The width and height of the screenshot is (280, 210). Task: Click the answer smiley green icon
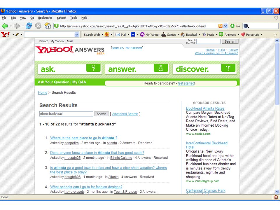161,68
